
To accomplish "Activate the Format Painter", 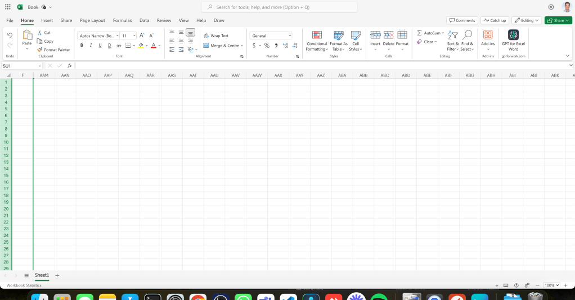I will tap(53, 50).
